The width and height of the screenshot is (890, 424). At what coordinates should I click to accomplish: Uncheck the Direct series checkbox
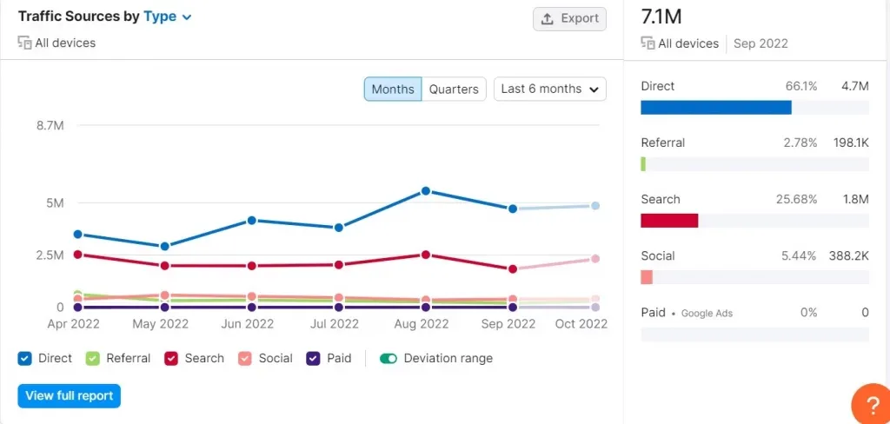pos(25,359)
